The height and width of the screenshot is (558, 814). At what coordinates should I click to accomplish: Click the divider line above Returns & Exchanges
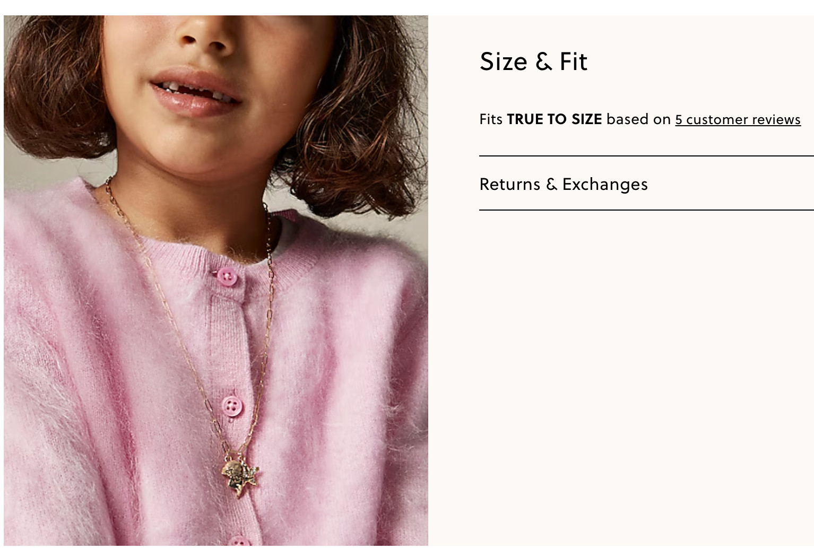(646, 156)
